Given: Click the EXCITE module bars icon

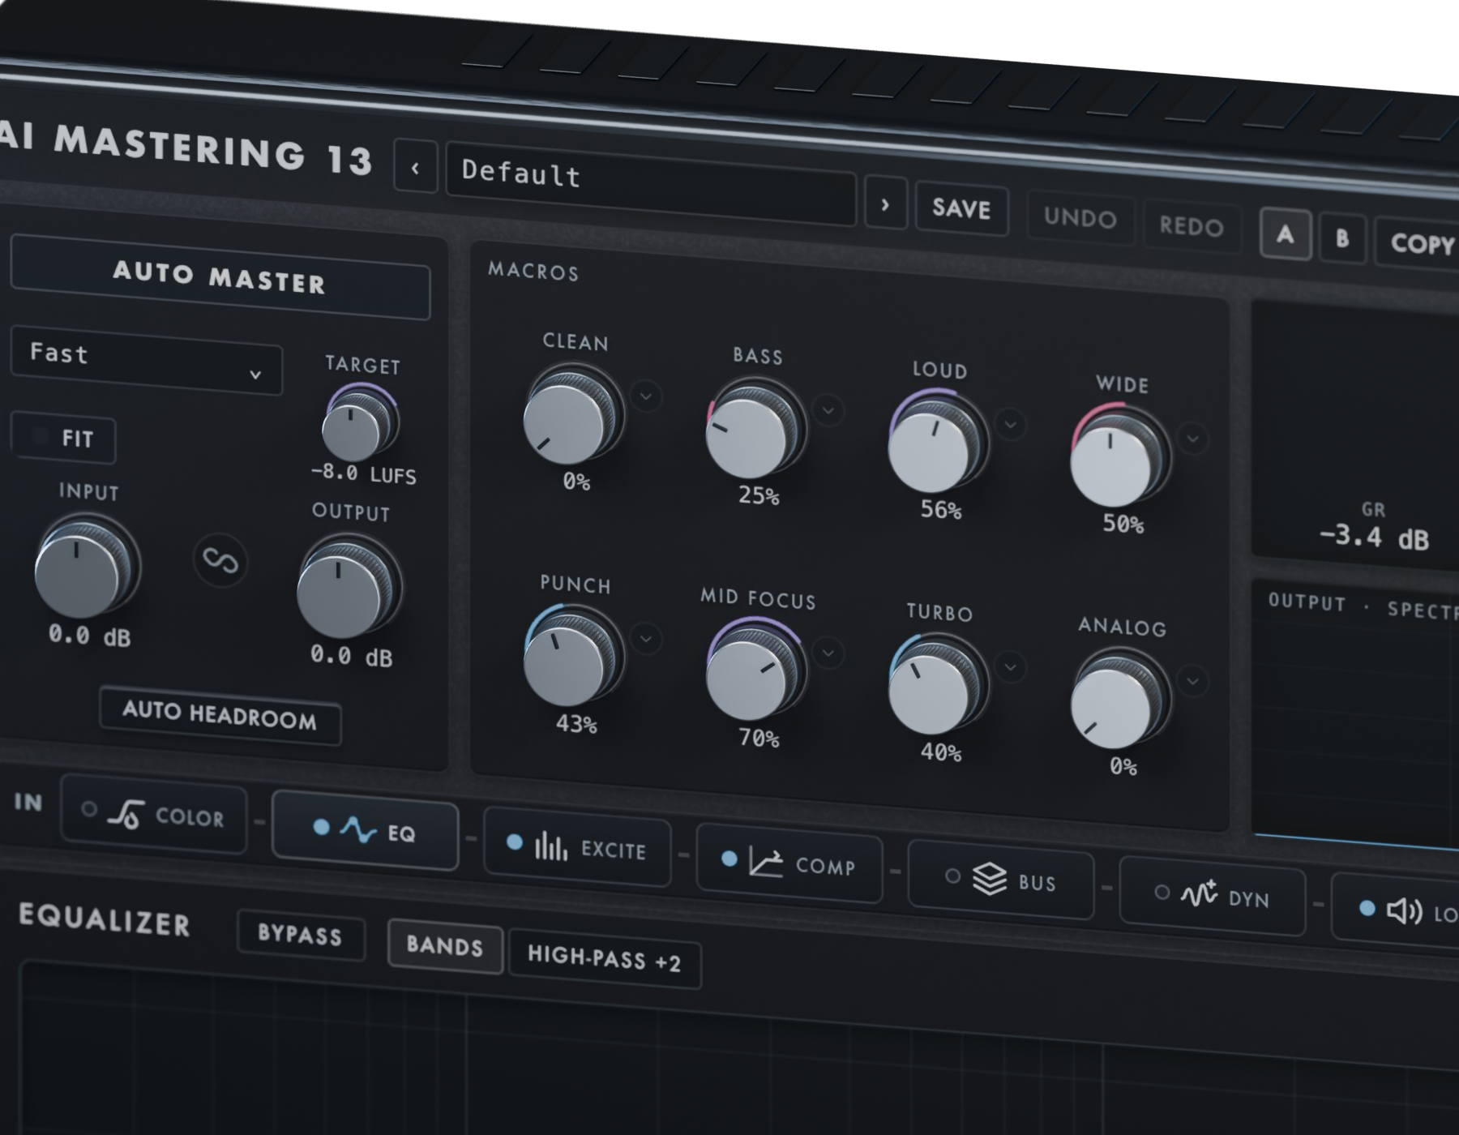Looking at the screenshot, I should (x=551, y=846).
